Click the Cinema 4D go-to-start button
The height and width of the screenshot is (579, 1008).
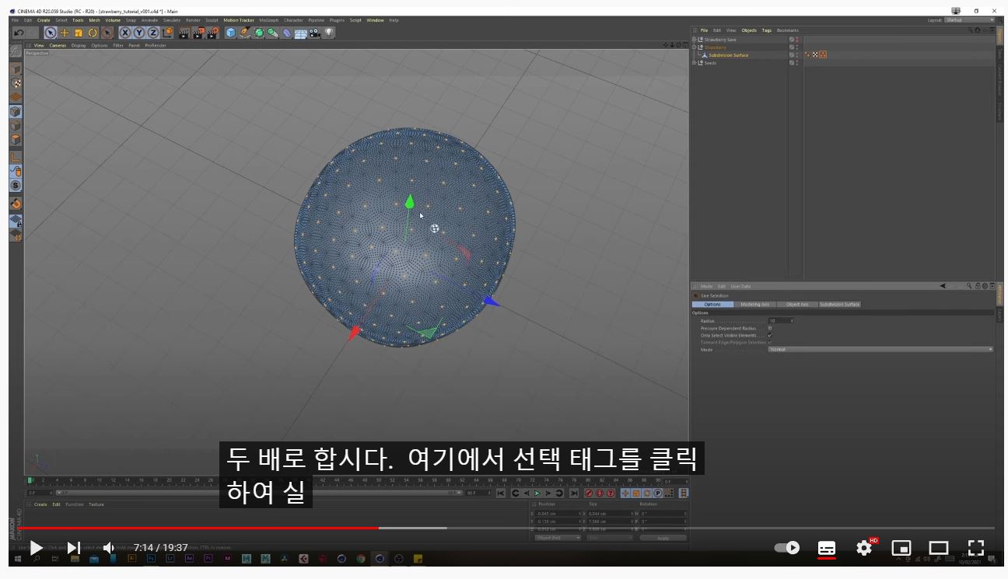(x=501, y=493)
